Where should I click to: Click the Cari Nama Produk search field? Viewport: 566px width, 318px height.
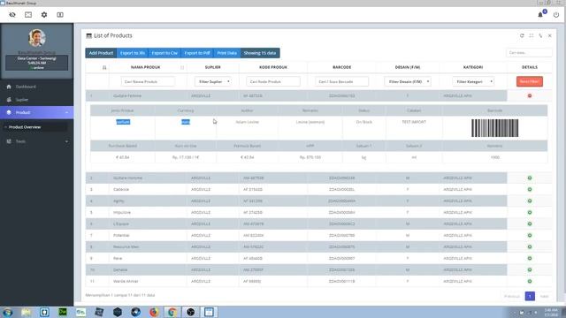click(148, 82)
